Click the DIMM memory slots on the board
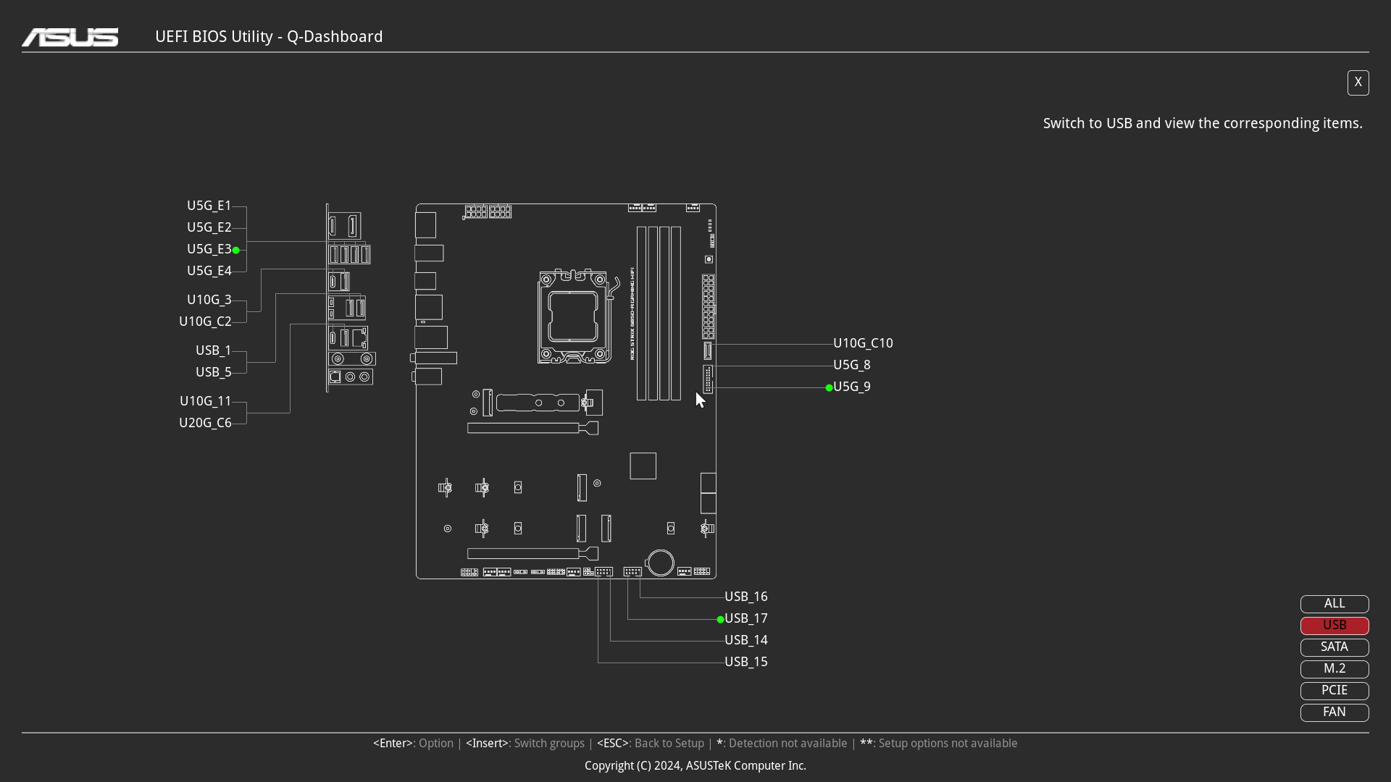 pos(659,314)
